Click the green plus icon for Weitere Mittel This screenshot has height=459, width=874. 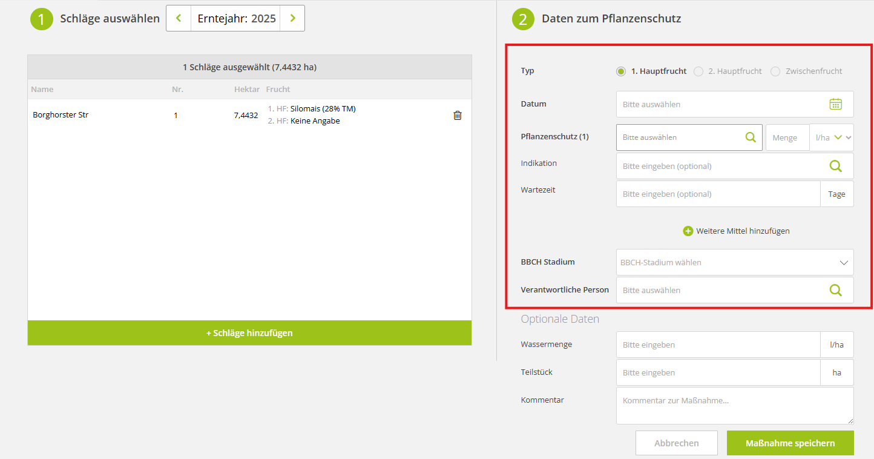(x=688, y=231)
